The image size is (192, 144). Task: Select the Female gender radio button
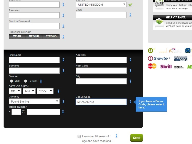(26, 81)
